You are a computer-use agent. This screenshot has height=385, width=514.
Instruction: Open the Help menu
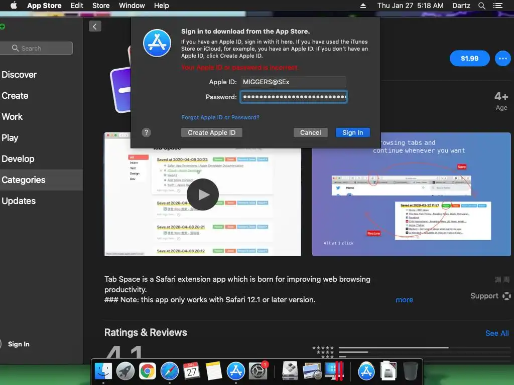pos(162,6)
